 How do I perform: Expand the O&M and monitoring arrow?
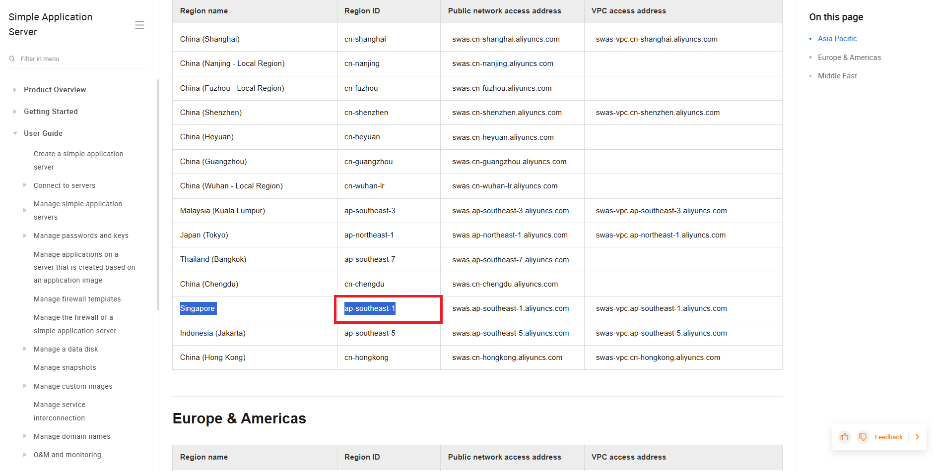tap(25, 454)
